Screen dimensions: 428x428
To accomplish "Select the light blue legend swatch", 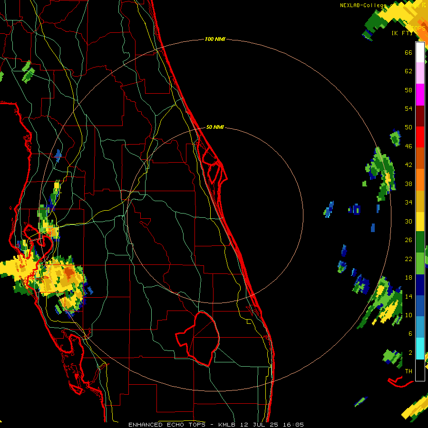I will point(420,327).
